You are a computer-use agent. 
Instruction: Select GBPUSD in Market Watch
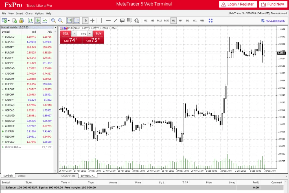[x=27, y=42]
